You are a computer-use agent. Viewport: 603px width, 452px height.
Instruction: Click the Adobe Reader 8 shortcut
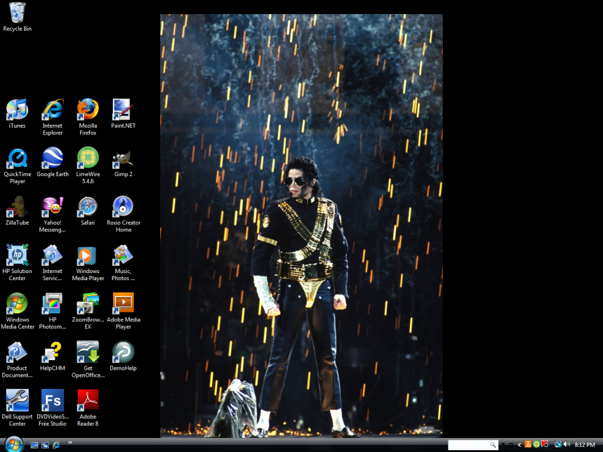coord(88,408)
